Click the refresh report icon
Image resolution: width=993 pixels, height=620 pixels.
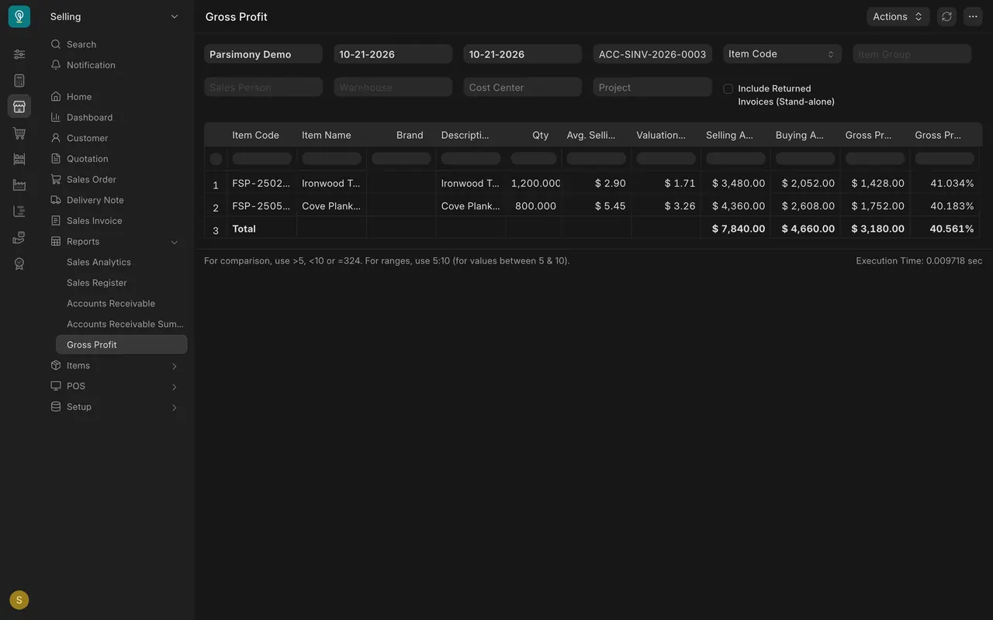(x=946, y=16)
